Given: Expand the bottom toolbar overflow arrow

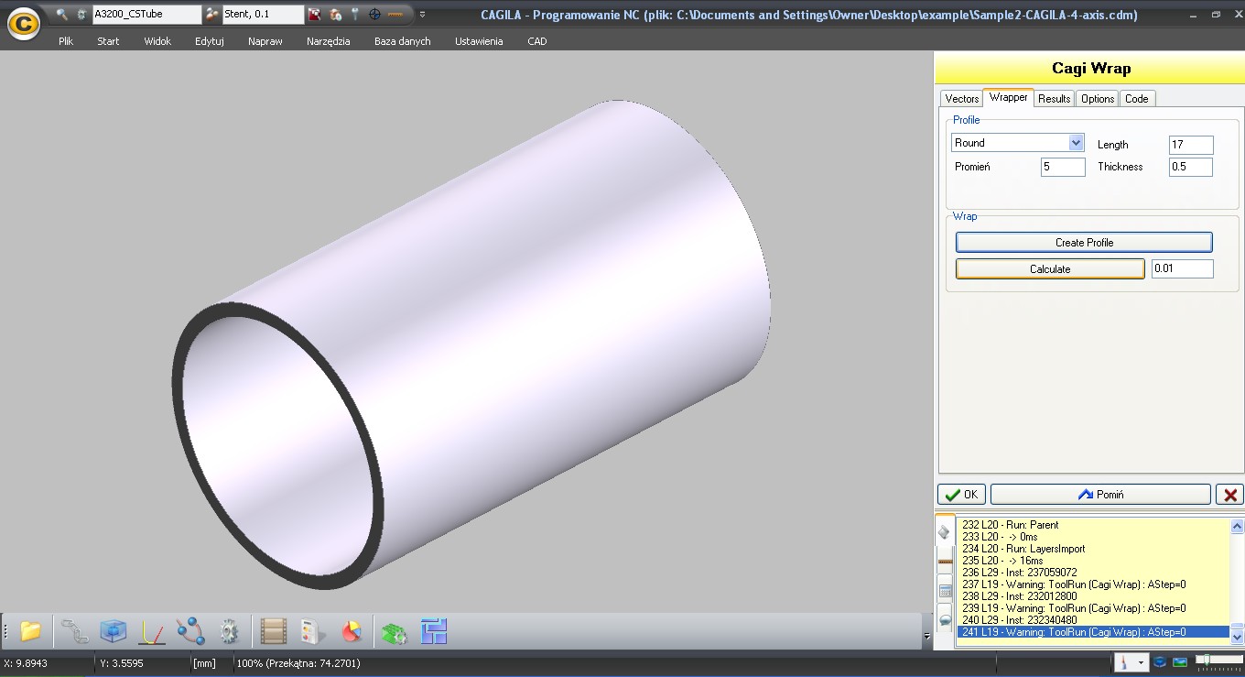Looking at the screenshot, I should click(926, 636).
